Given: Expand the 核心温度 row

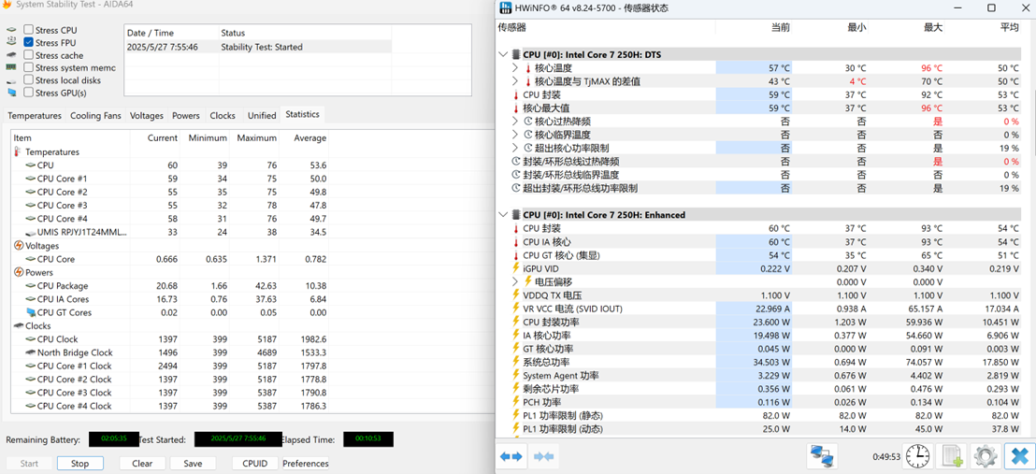Looking at the screenshot, I should coord(515,68).
